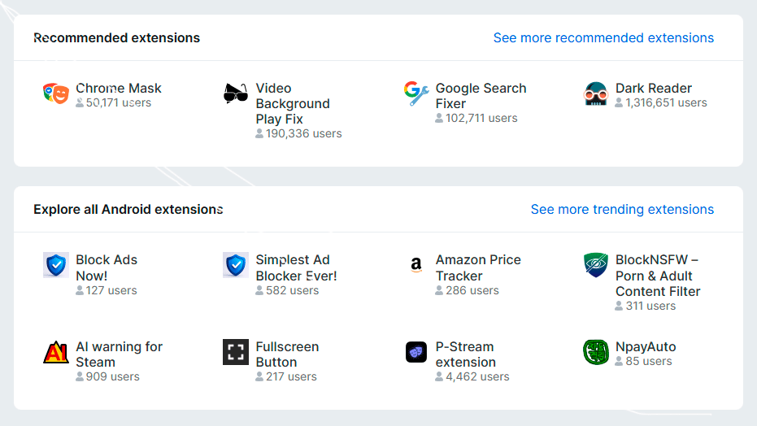The image size is (757, 426).
Task: Open See more recommended extensions link
Action: (603, 38)
